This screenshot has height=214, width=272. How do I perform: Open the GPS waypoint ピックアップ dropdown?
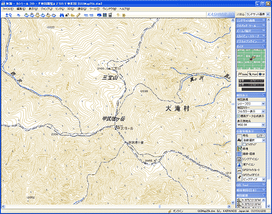tap(254, 179)
